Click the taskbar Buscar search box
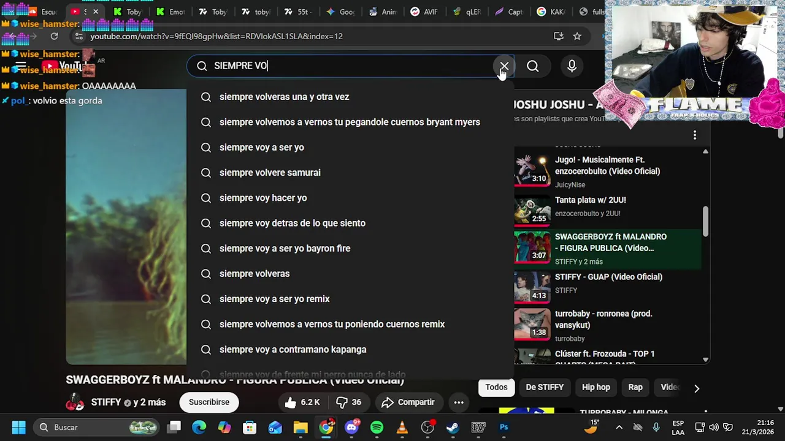 click(97, 428)
